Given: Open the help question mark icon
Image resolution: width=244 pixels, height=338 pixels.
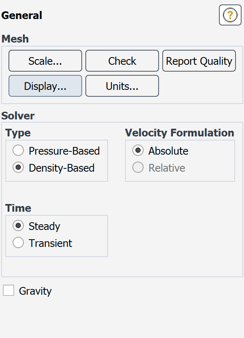Looking at the screenshot, I should [230, 16].
